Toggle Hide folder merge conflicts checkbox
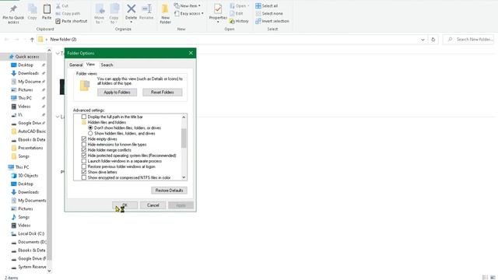Viewport: 498px width, 280px height. (x=84, y=150)
